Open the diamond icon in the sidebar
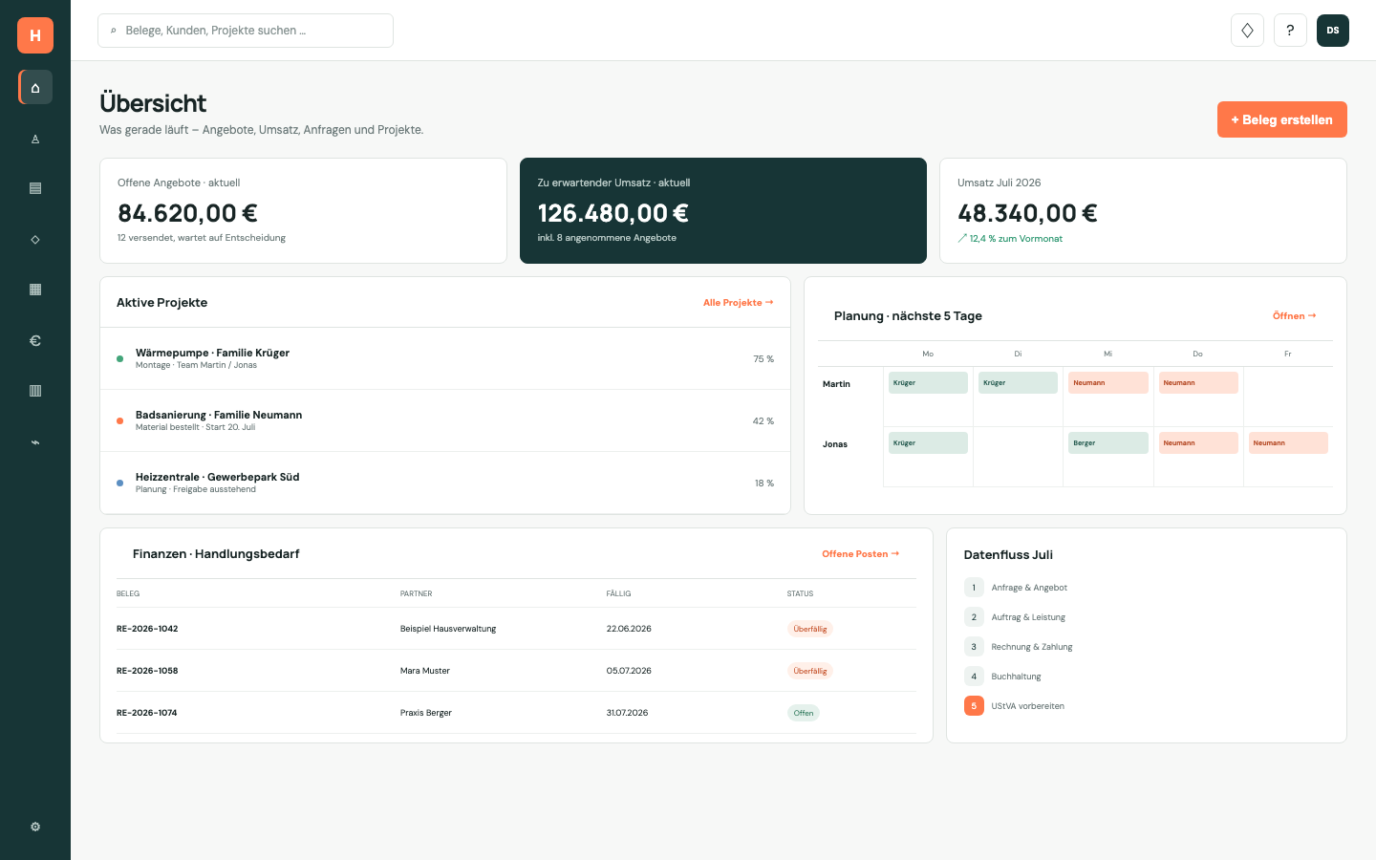The width and height of the screenshot is (1376, 860). [35, 239]
